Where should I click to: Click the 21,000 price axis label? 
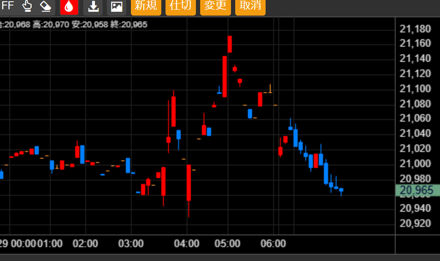[415, 163]
